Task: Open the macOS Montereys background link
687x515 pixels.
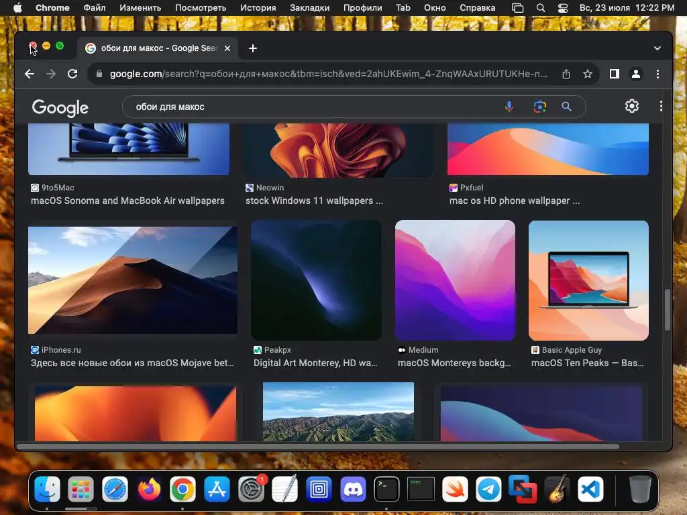Action: 454,363
